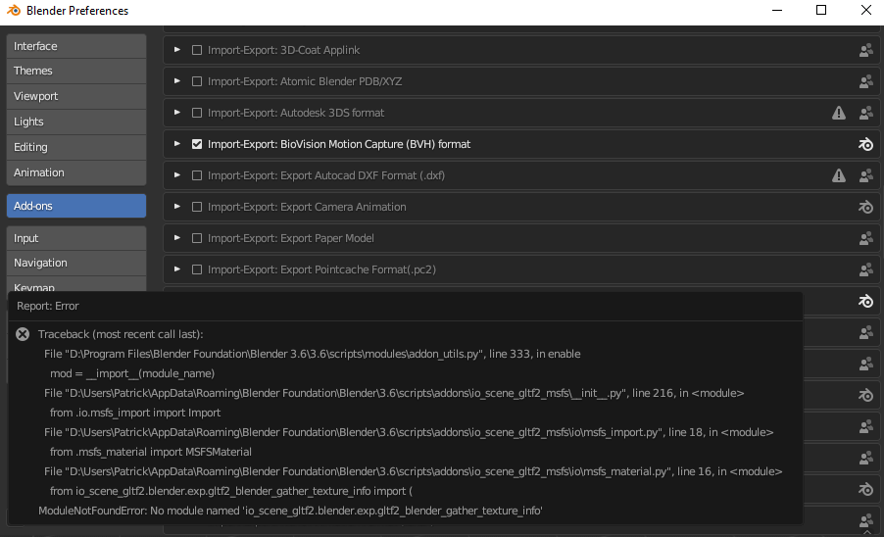The image size is (884, 537).
Task: Click warning triangle on Autodesk 3DS row
Action: coord(839,113)
